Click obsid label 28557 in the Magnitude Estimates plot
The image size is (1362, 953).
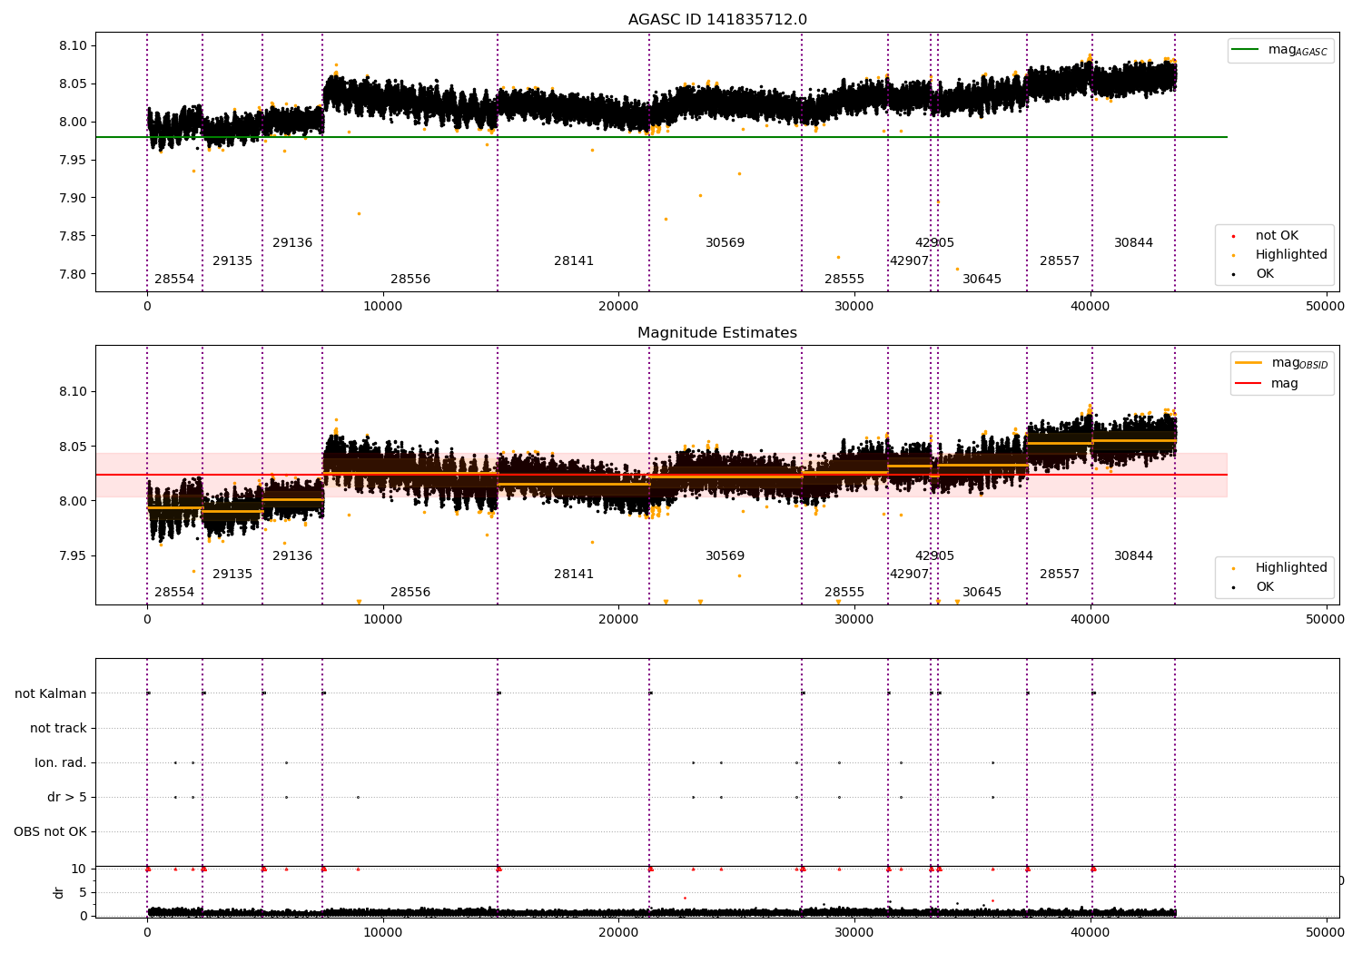click(x=1060, y=574)
